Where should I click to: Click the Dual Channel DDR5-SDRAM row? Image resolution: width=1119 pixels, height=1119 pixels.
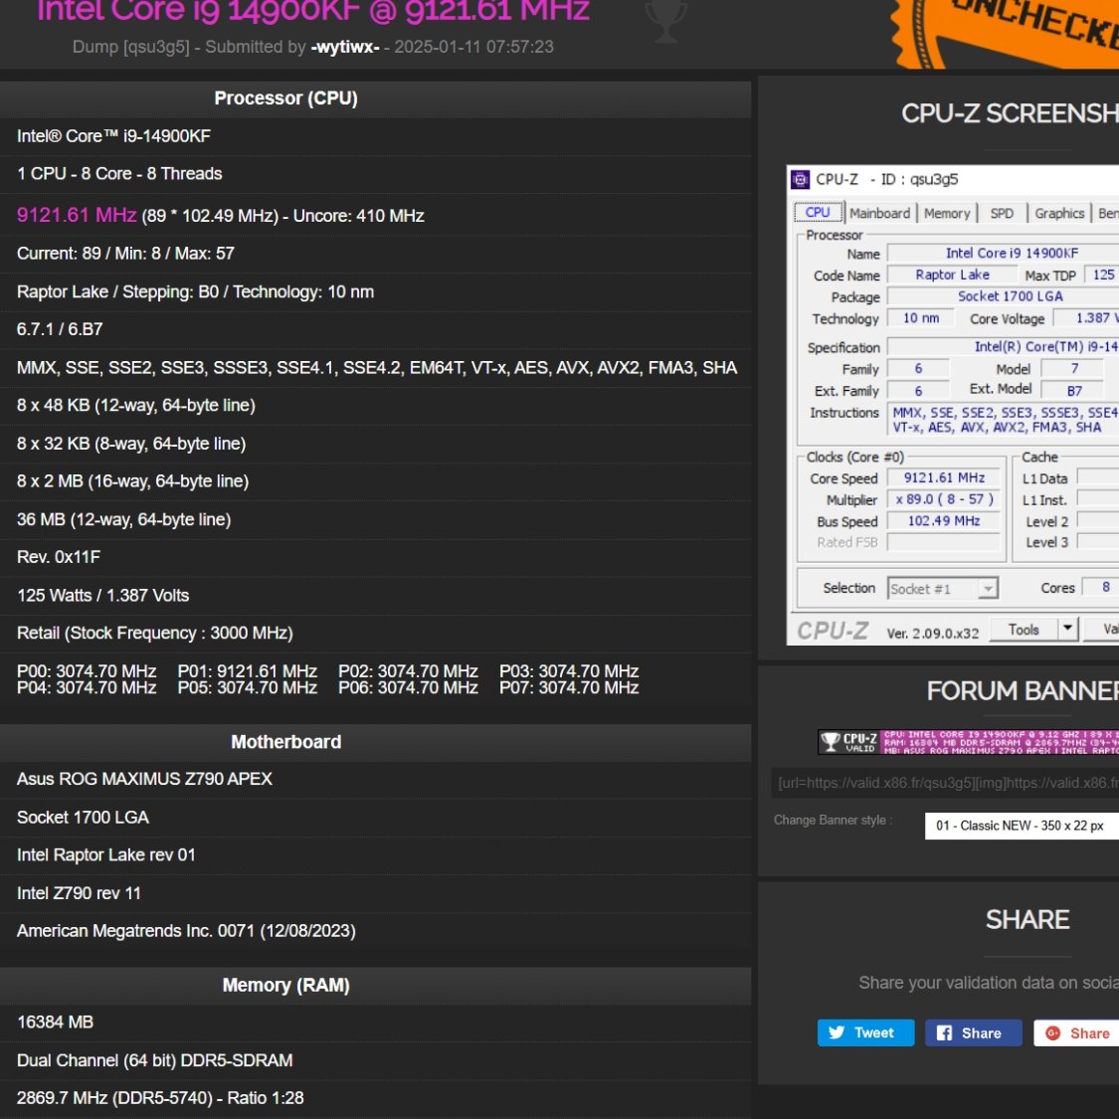[x=375, y=1060]
